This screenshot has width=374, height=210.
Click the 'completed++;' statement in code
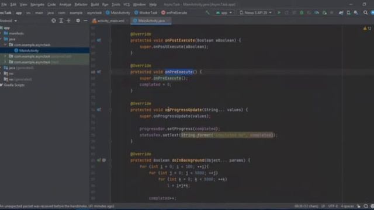[162, 198]
